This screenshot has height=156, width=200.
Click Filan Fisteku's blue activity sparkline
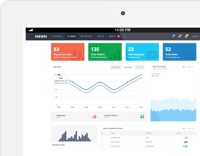click(185, 142)
